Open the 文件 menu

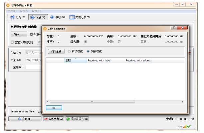(12, 11)
